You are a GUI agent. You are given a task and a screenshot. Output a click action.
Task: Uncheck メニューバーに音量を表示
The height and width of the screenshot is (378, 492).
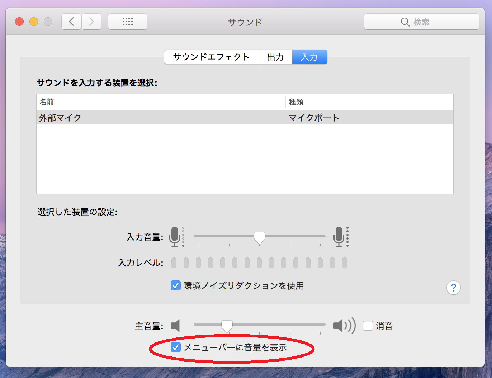(x=176, y=347)
